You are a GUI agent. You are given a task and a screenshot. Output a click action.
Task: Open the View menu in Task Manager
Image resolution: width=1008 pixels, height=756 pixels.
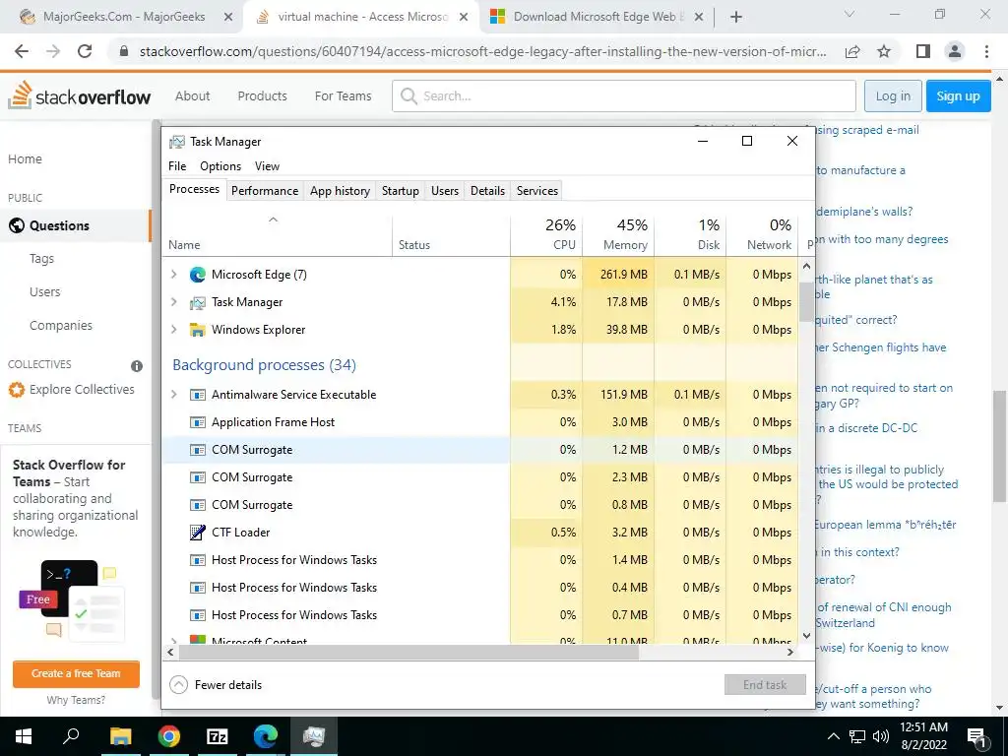pyautogui.click(x=267, y=166)
